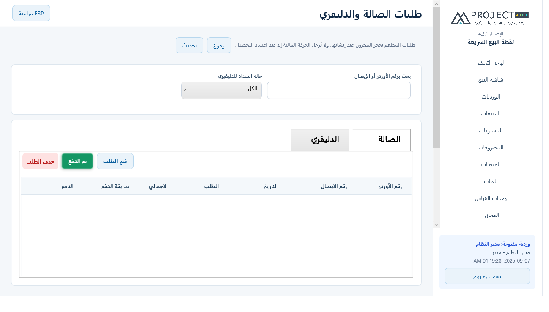Open المبيعات (sales) in sidebar
This screenshot has height=312, width=549.
tap(491, 113)
